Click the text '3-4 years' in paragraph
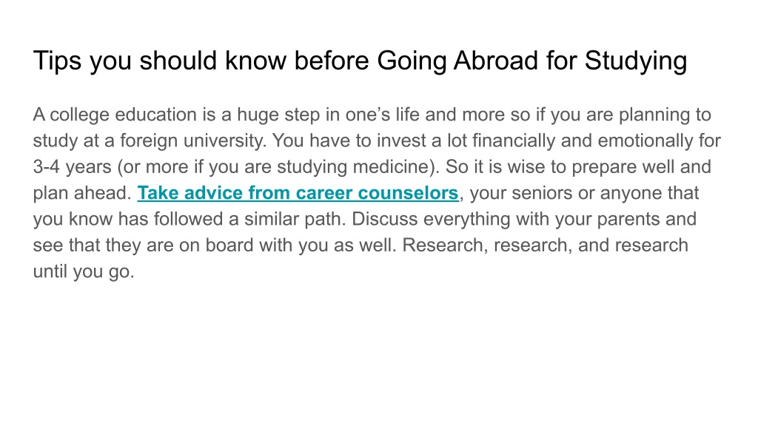The height and width of the screenshot is (426, 758). coord(72,166)
